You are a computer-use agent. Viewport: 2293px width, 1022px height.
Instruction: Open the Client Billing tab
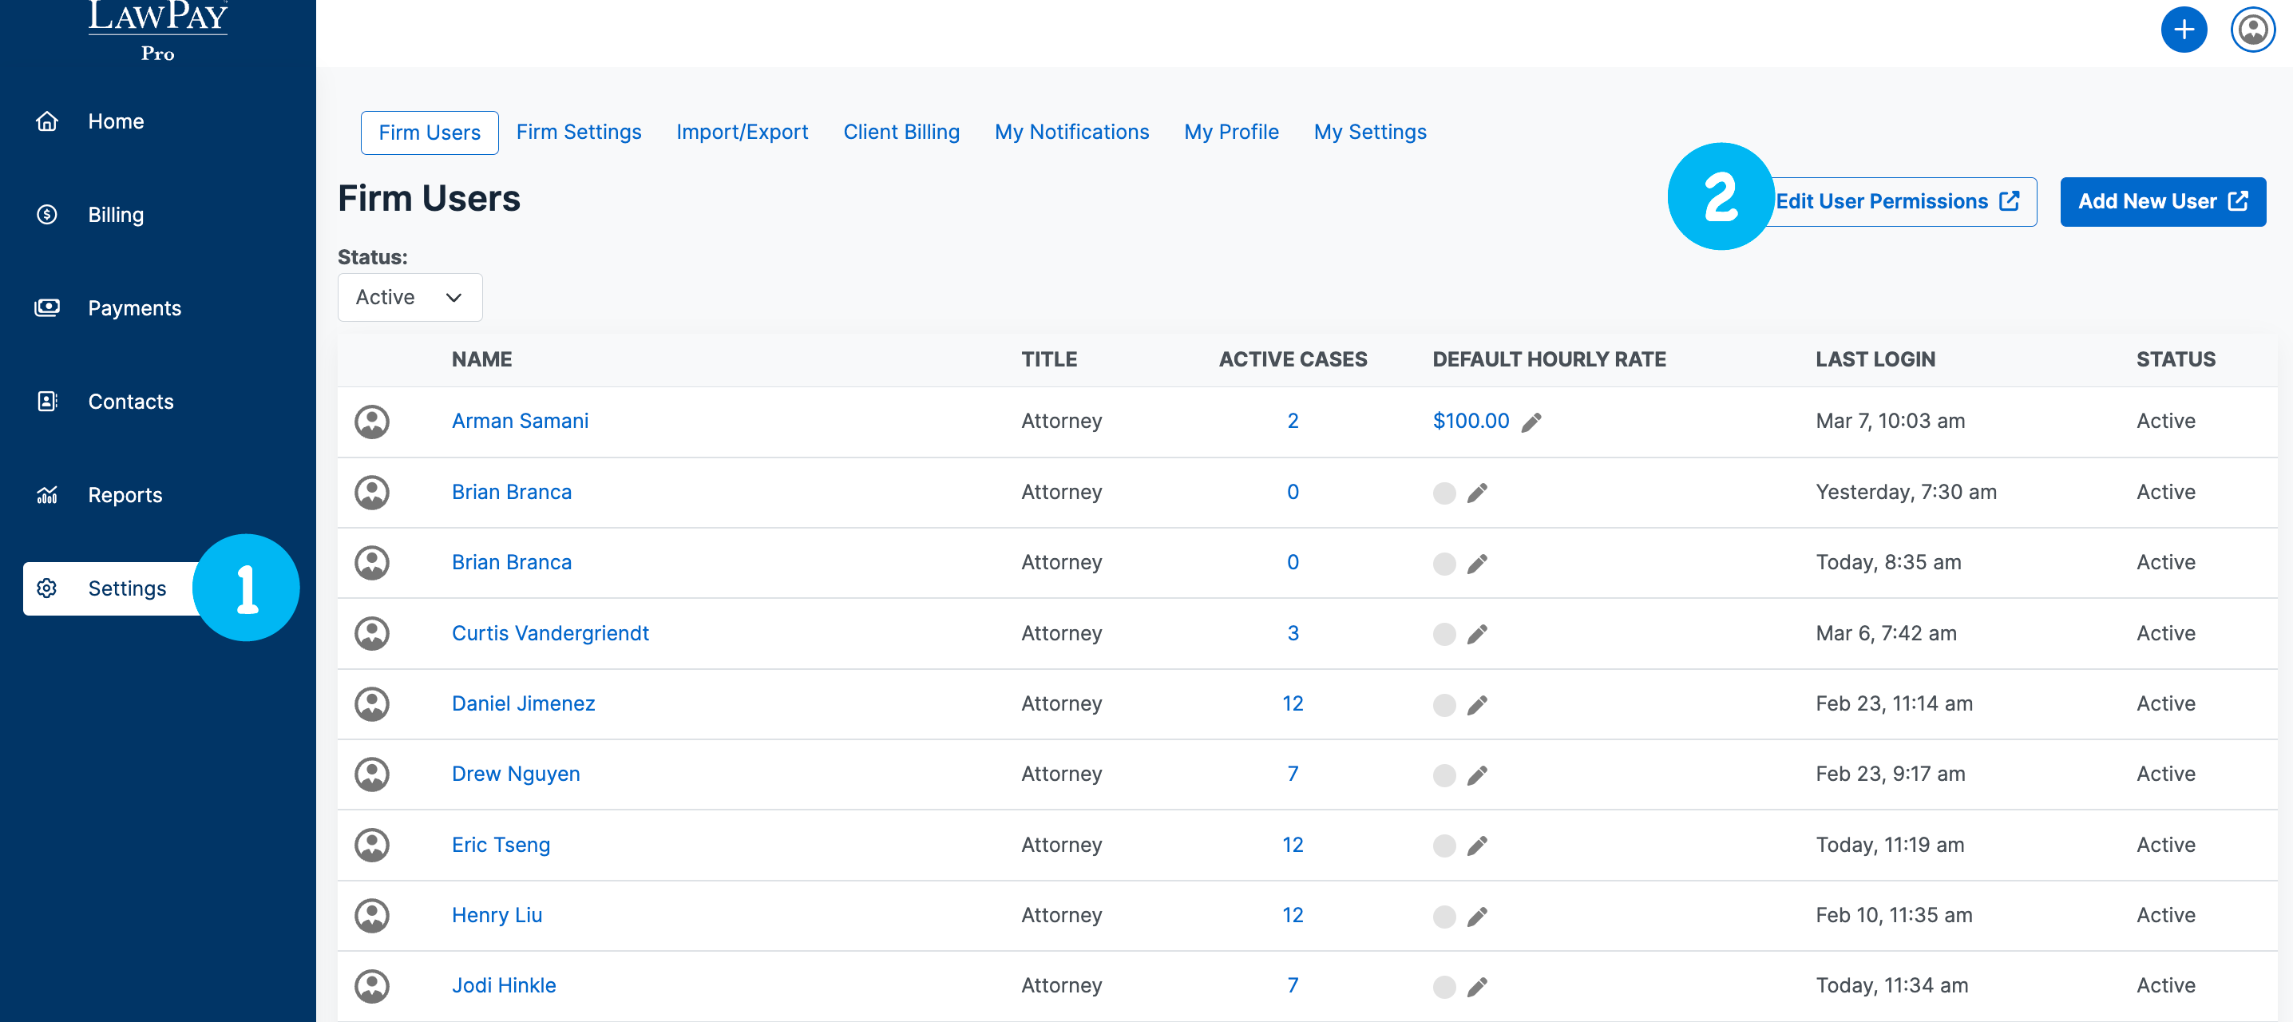click(x=901, y=133)
